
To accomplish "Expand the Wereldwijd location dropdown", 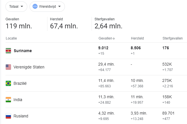I will tap(47, 7).
